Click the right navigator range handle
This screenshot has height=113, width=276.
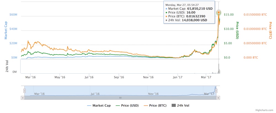216,91
